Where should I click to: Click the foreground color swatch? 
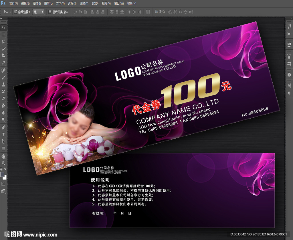(2, 175)
